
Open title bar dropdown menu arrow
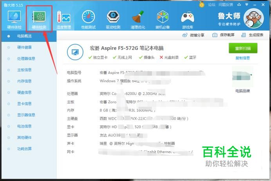[247, 4]
